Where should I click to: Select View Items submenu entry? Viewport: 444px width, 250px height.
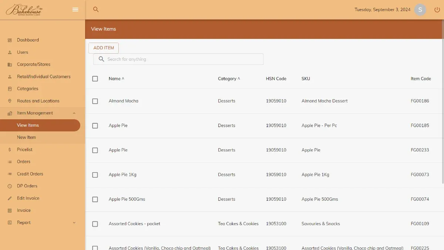pyautogui.click(x=40, y=125)
